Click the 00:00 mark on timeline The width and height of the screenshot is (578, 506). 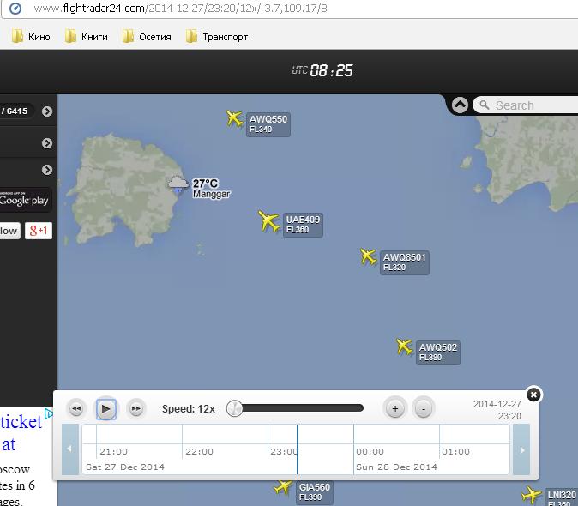tap(370, 451)
